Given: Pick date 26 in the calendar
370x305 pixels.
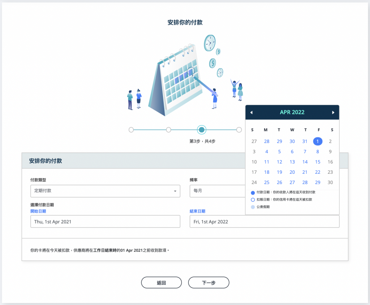Looking at the screenshot, I should coord(279,182).
